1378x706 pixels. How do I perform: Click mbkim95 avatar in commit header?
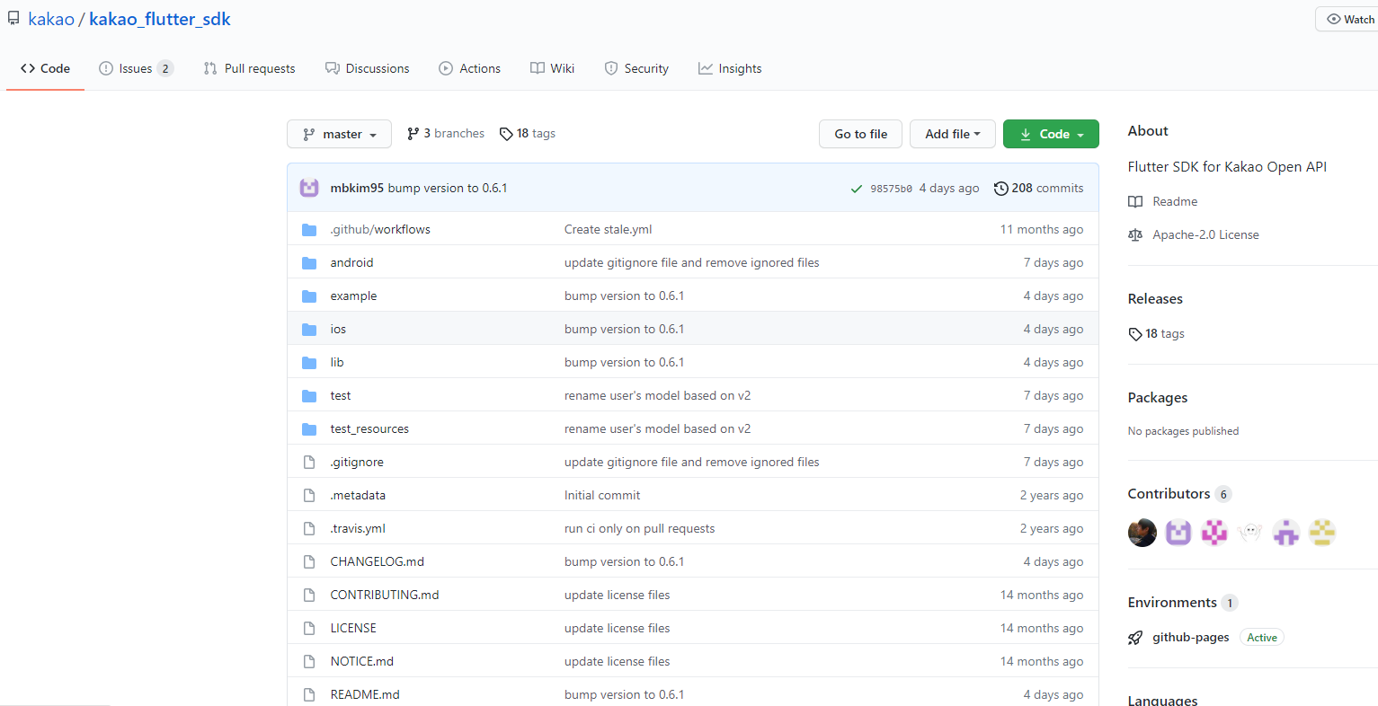click(x=309, y=188)
